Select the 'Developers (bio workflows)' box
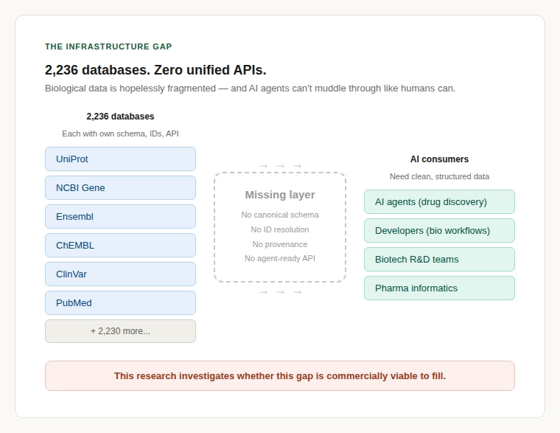 click(439, 230)
